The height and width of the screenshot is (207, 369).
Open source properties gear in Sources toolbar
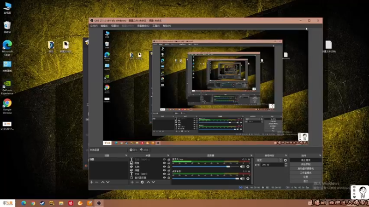pos(142,182)
